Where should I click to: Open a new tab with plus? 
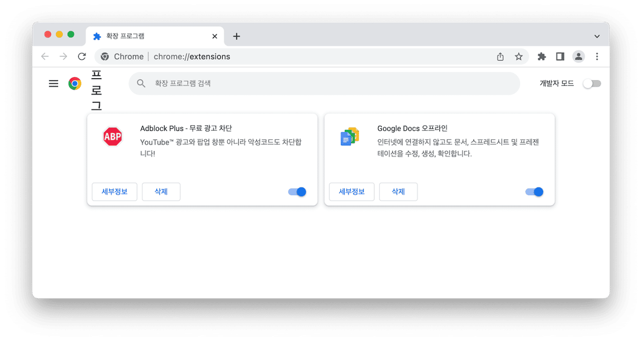point(237,36)
